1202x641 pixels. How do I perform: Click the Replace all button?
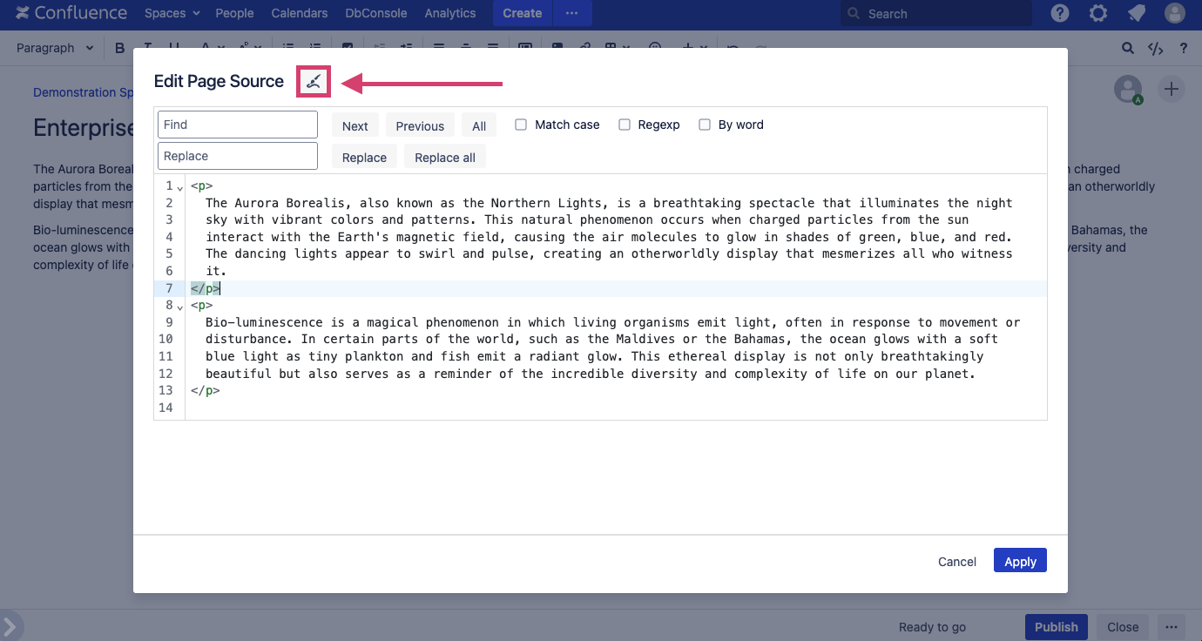point(444,157)
